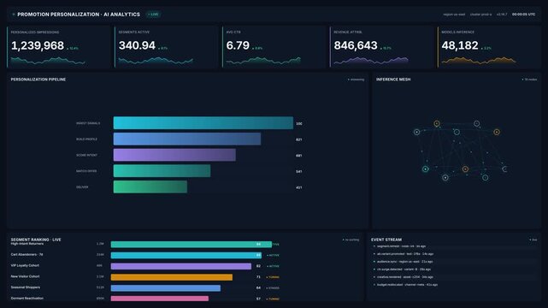Click the 00:00:05 UTC clock
Image resolution: width=548 pixels, height=308 pixels.
click(523, 15)
